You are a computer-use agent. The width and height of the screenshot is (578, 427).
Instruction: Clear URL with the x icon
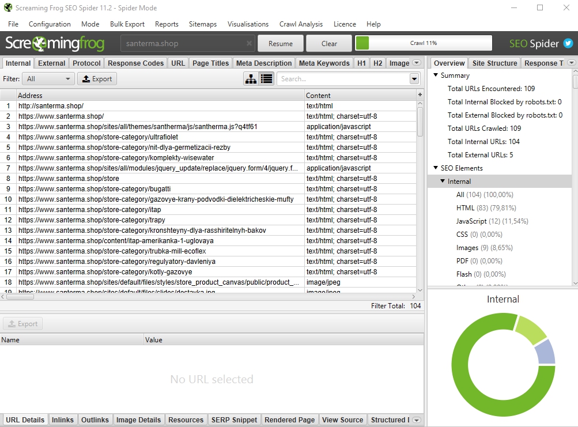coord(249,43)
